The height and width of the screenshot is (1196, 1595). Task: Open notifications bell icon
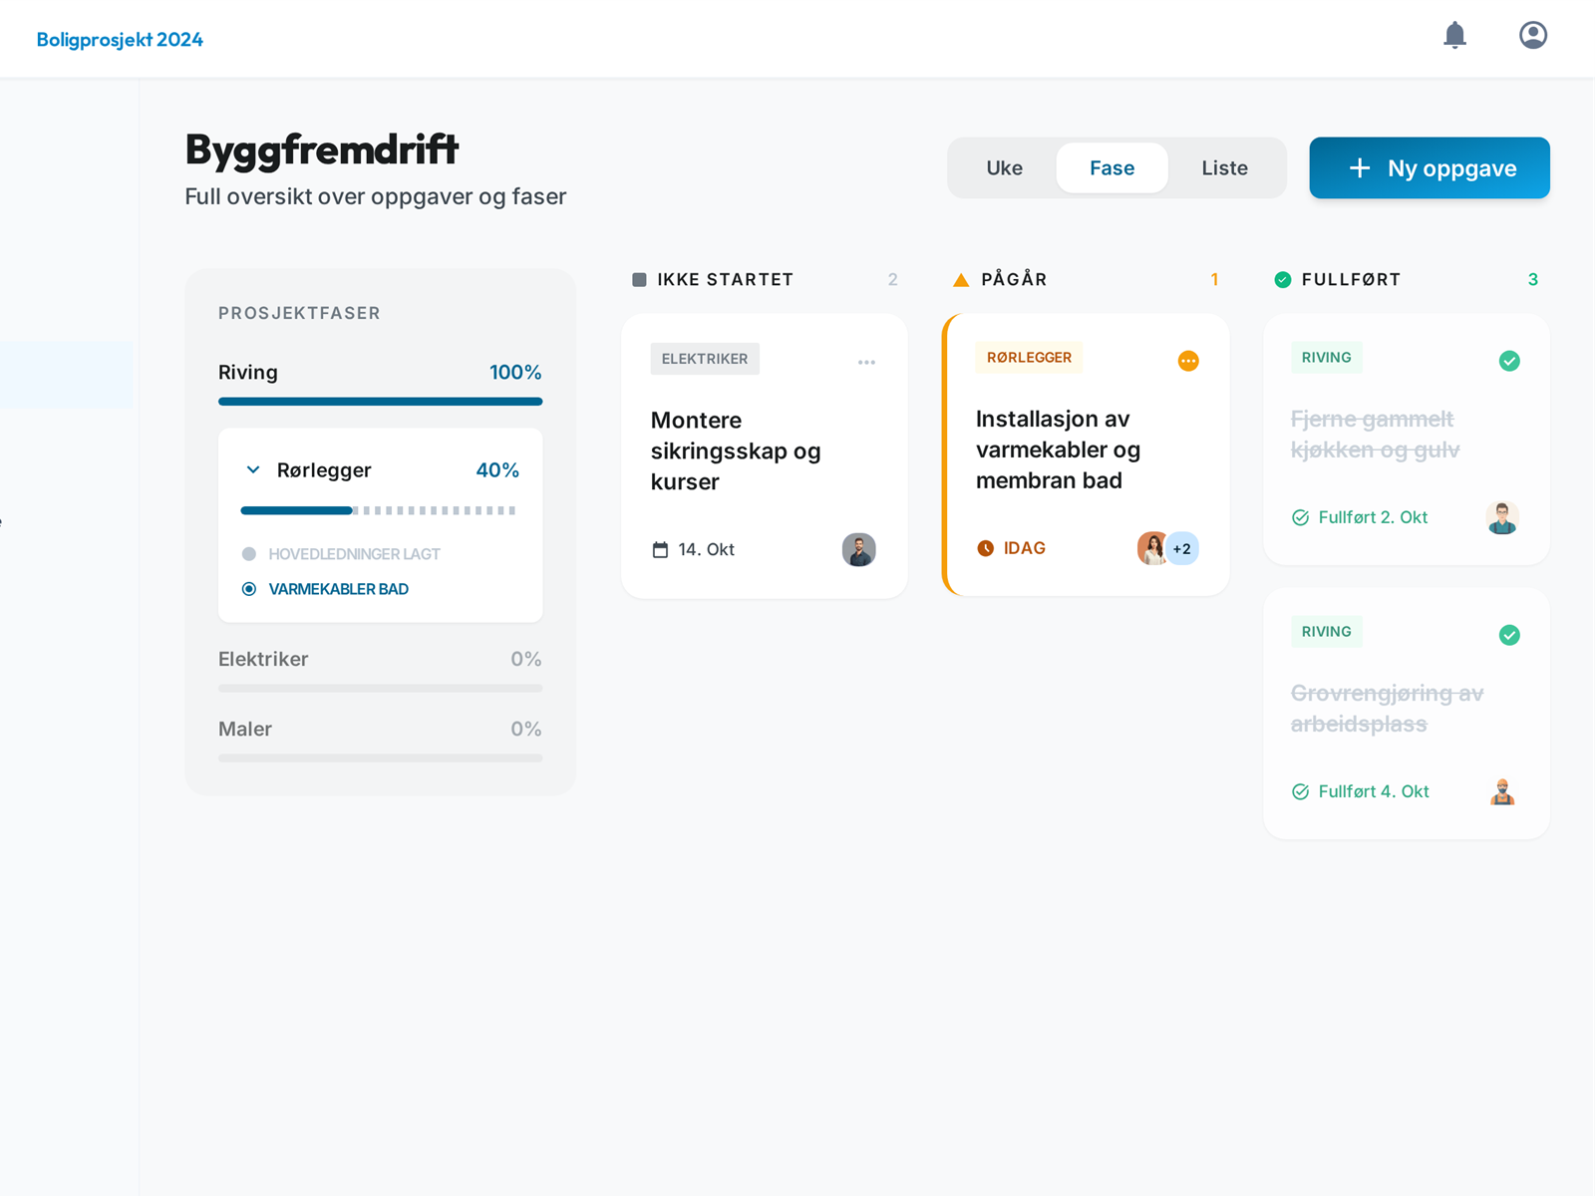point(1454,36)
